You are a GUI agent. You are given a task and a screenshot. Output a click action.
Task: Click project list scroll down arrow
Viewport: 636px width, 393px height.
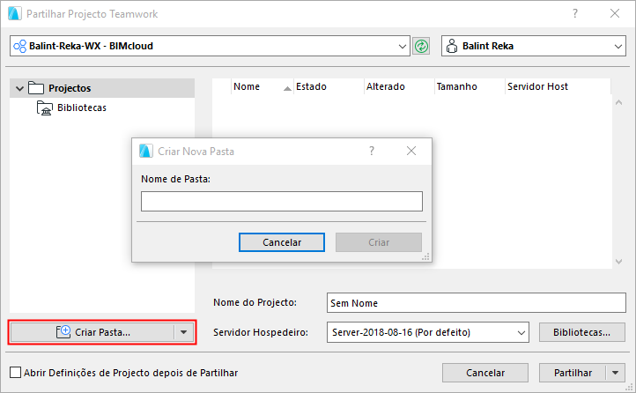click(x=618, y=262)
